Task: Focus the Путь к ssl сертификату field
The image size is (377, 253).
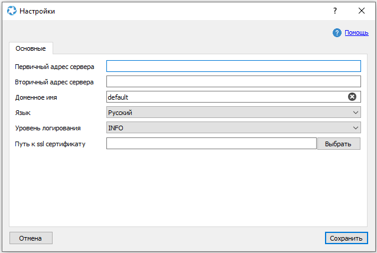Action: 211,143
